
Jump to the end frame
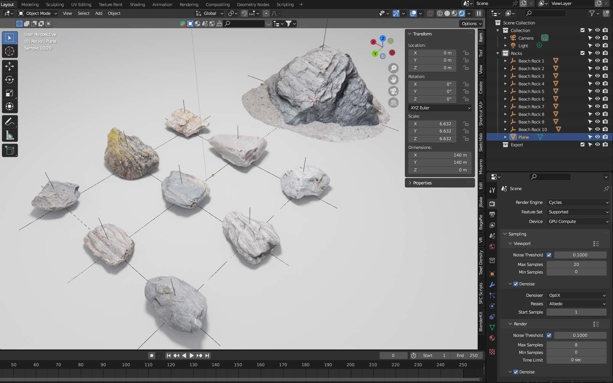pos(207,356)
